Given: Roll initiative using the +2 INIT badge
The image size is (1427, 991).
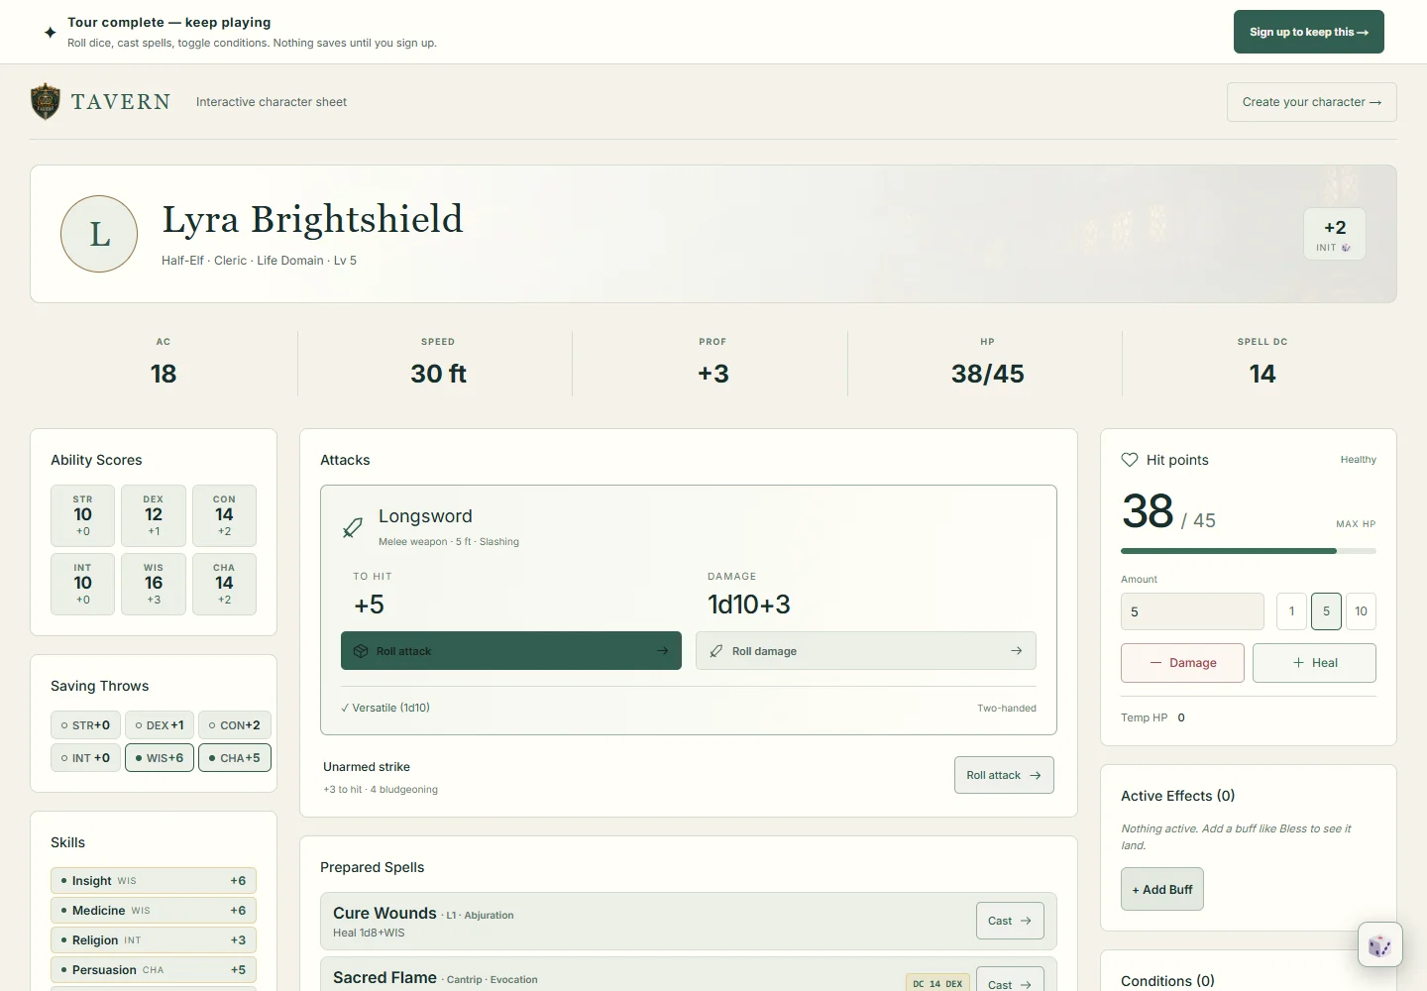Looking at the screenshot, I should pyautogui.click(x=1335, y=234).
